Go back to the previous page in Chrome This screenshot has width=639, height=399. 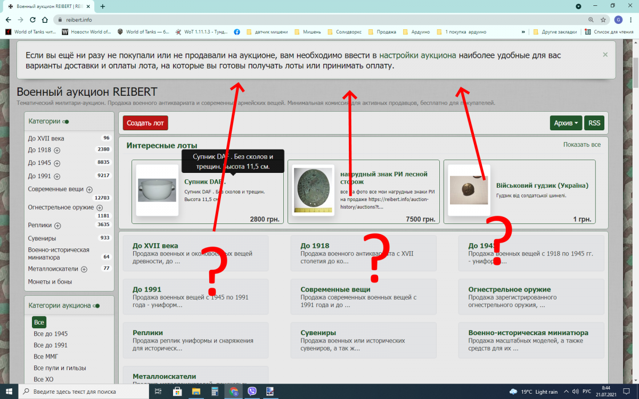click(x=8, y=20)
